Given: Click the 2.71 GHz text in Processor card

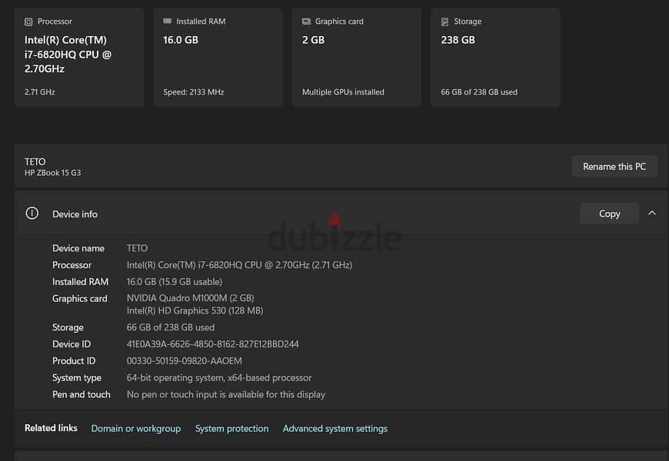Looking at the screenshot, I should [x=40, y=91].
